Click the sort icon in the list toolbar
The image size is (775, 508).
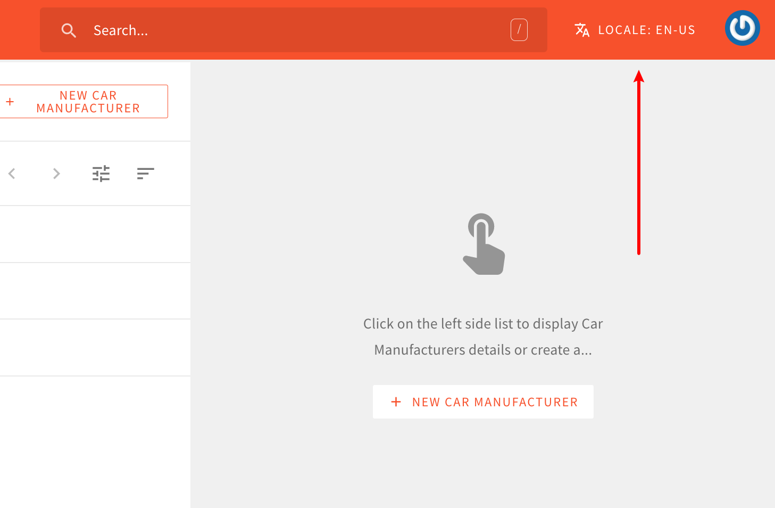(145, 173)
